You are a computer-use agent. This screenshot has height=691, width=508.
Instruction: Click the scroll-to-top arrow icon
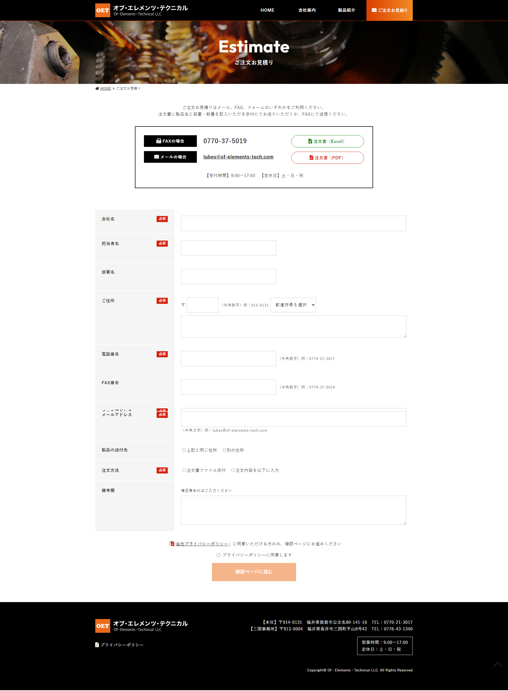coord(497,665)
